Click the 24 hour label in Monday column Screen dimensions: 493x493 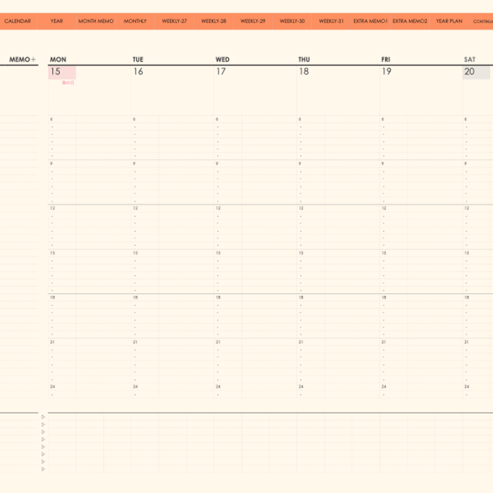53,386
